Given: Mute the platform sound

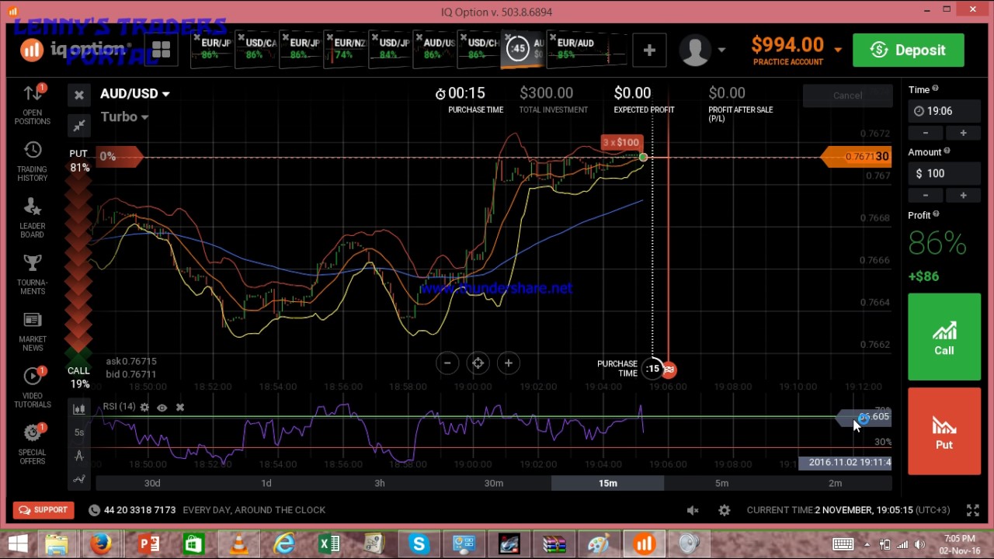Looking at the screenshot, I should pyautogui.click(x=693, y=510).
